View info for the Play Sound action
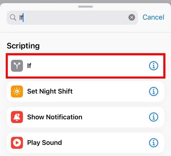The height and width of the screenshot is (156, 171). tap(154, 142)
